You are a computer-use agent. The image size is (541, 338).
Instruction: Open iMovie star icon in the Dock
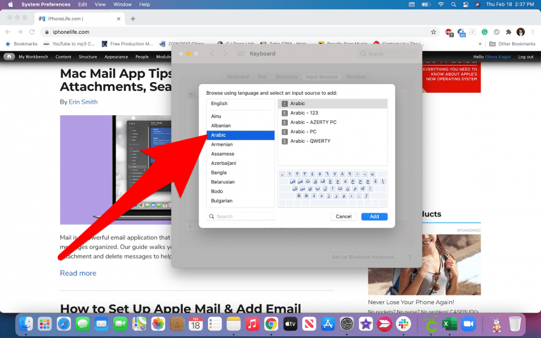366,324
